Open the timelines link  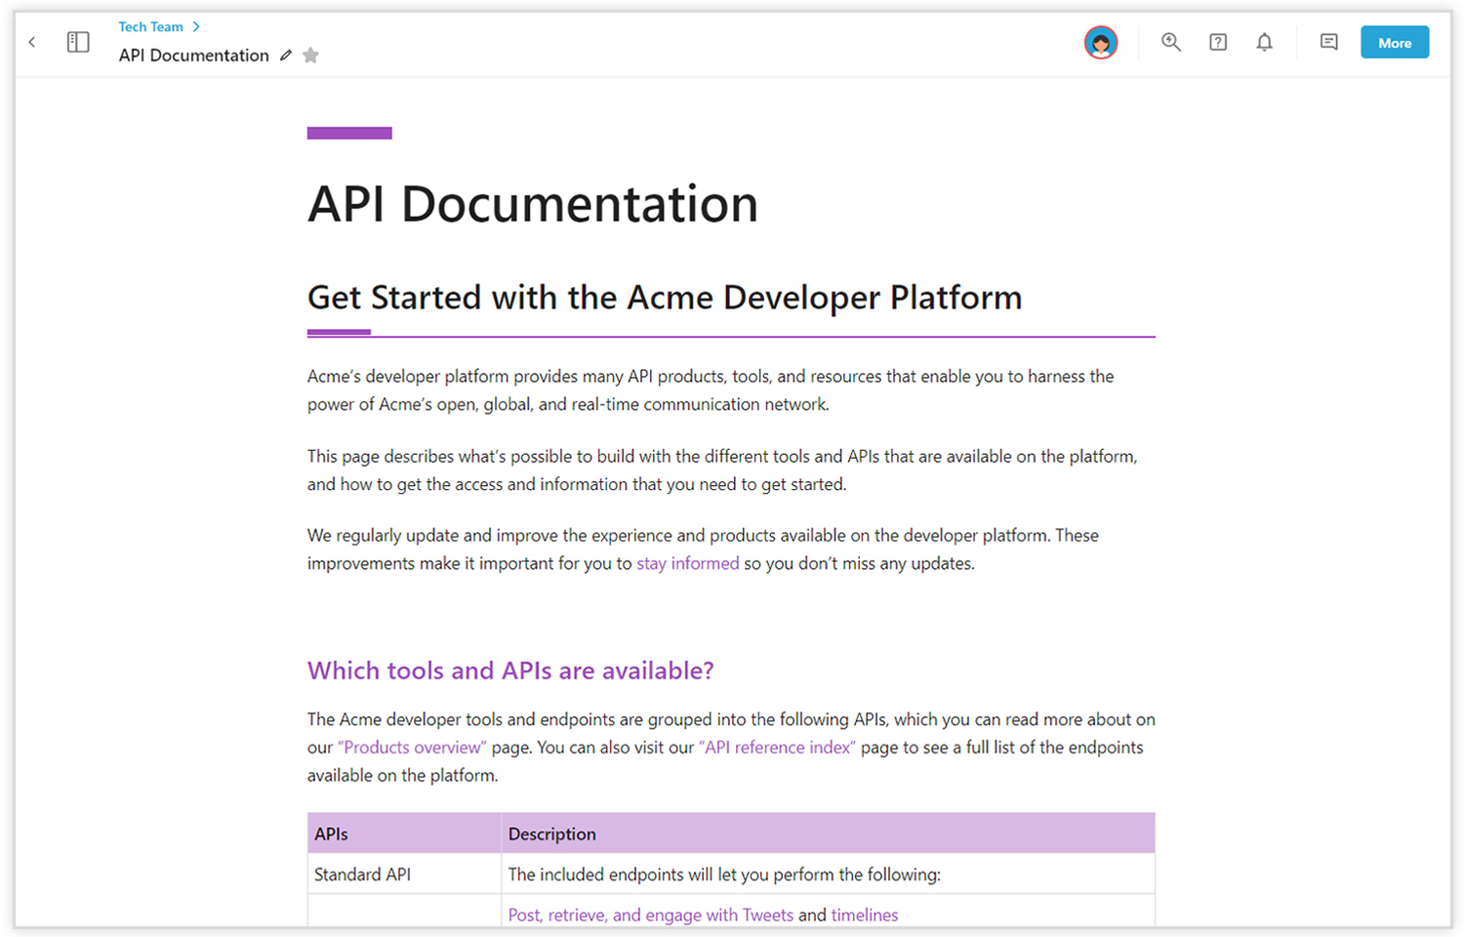pyautogui.click(x=865, y=915)
